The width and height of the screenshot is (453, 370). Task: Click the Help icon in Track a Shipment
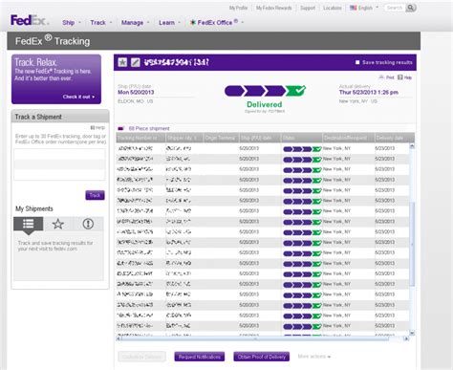point(97,127)
